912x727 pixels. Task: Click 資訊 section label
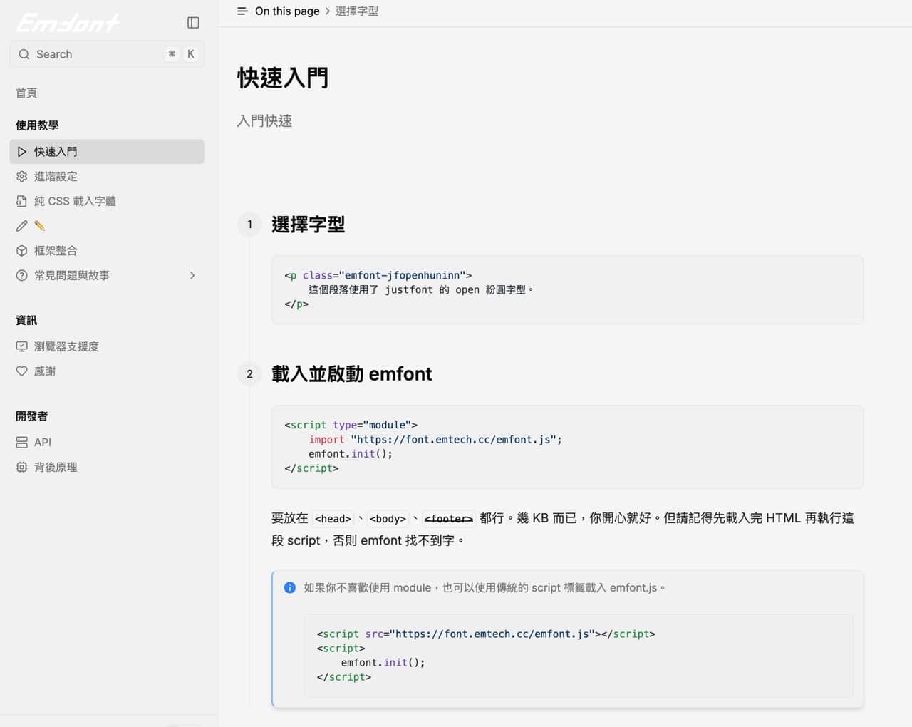pyautogui.click(x=26, y=321)
